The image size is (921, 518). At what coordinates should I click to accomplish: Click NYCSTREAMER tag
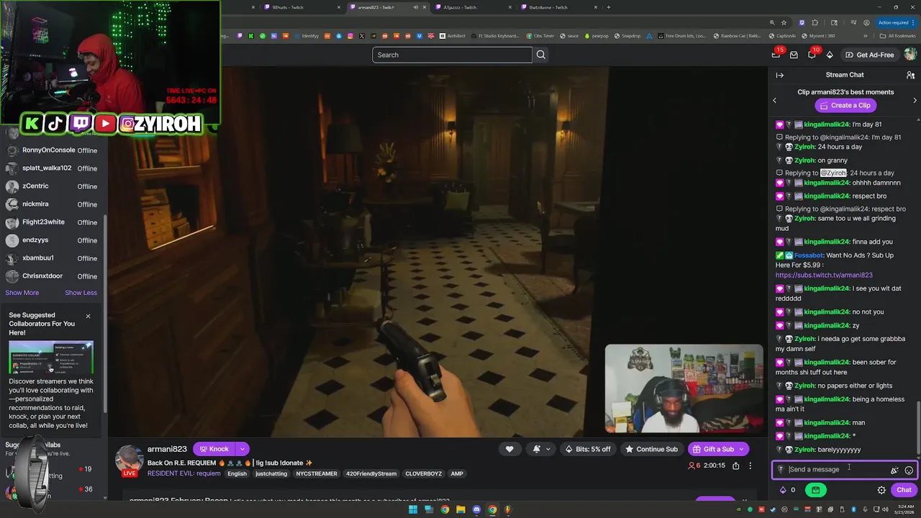coord(317,473)
